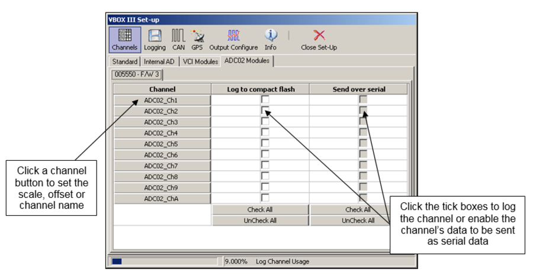533x276 pixels.
Task: Tick ADC02_ChA log to compact flash checkbox
Action: [x=265, y=197]
